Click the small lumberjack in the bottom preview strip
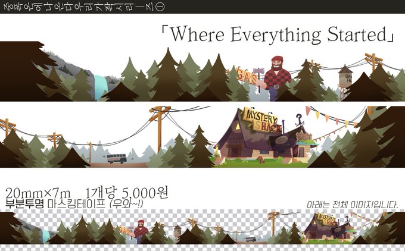 click(141, 231)
